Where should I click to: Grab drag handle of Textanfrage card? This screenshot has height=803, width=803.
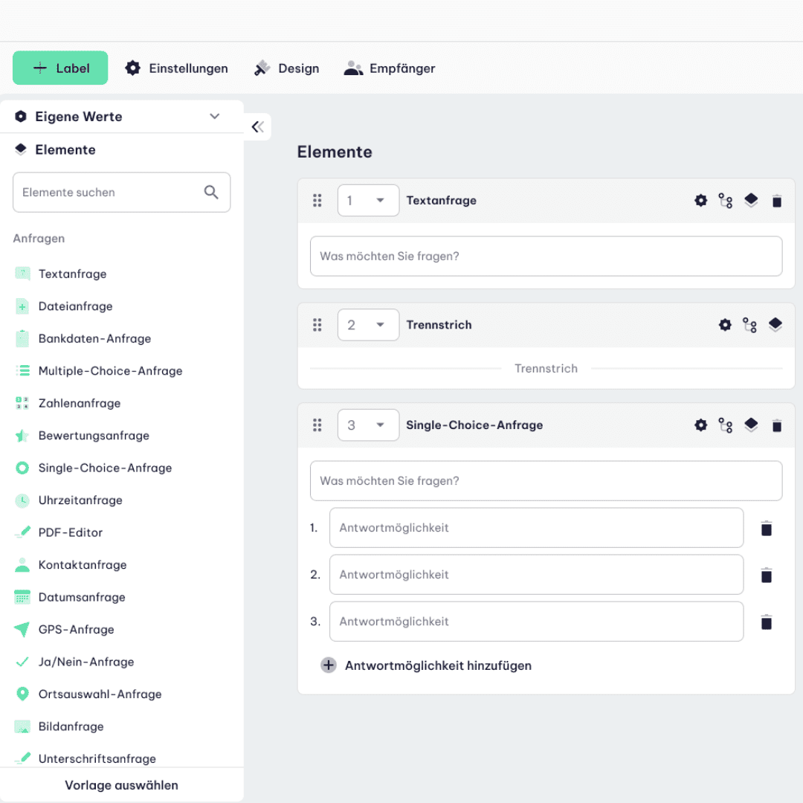coord(317,200)
